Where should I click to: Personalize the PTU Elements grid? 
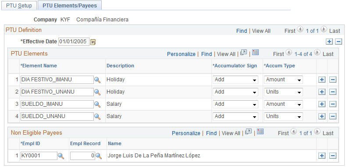coord(181,54)
